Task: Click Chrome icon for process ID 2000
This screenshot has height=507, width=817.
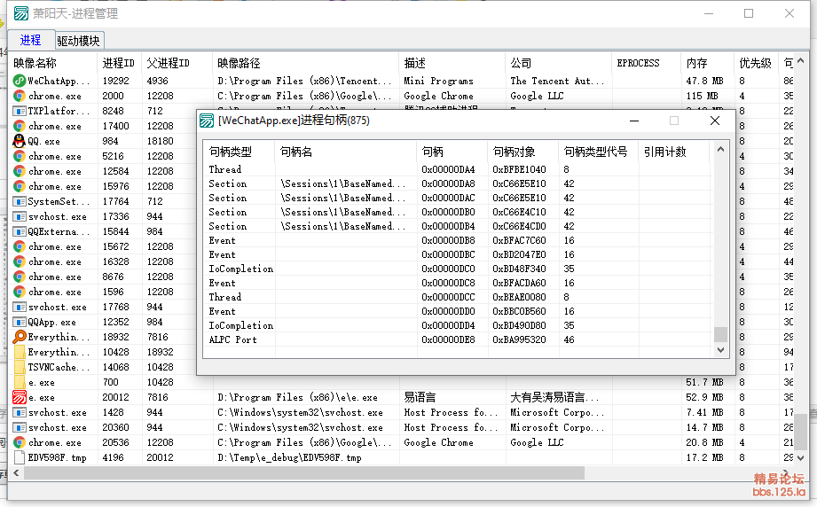Action: coord(19,96)
